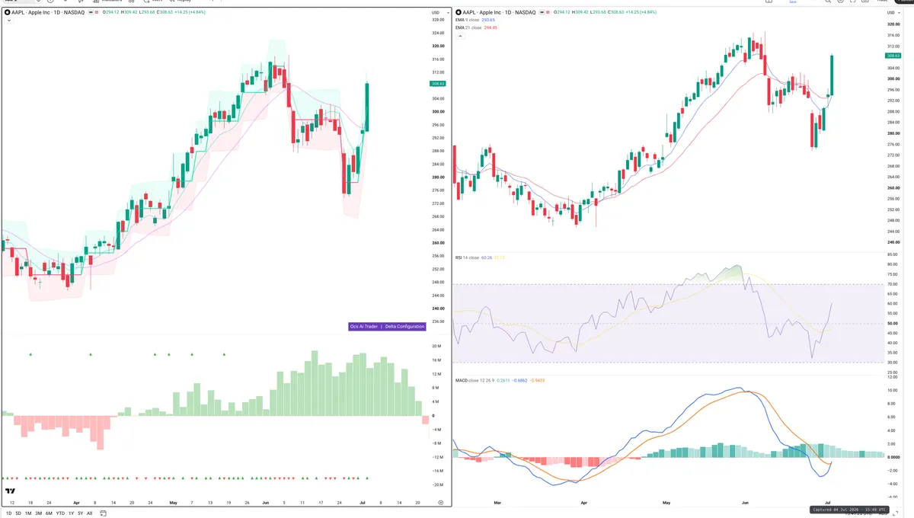Select the All time range
This screenshot has width=914, height=518.
point(89,513)
